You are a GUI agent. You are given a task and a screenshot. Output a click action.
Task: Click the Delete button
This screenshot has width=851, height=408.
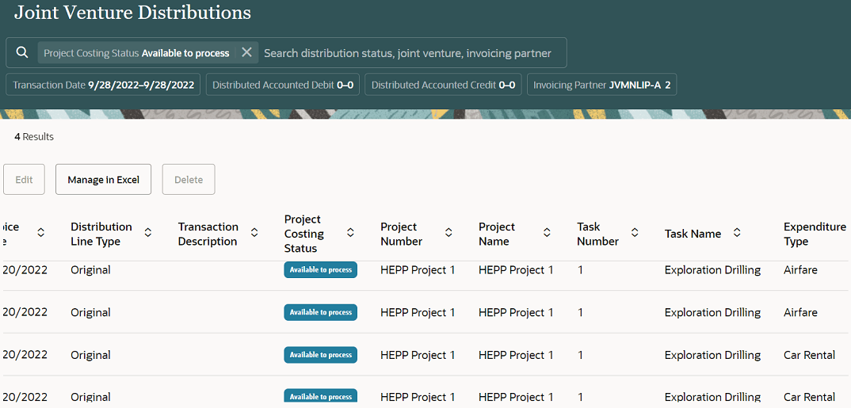[189, 180]
